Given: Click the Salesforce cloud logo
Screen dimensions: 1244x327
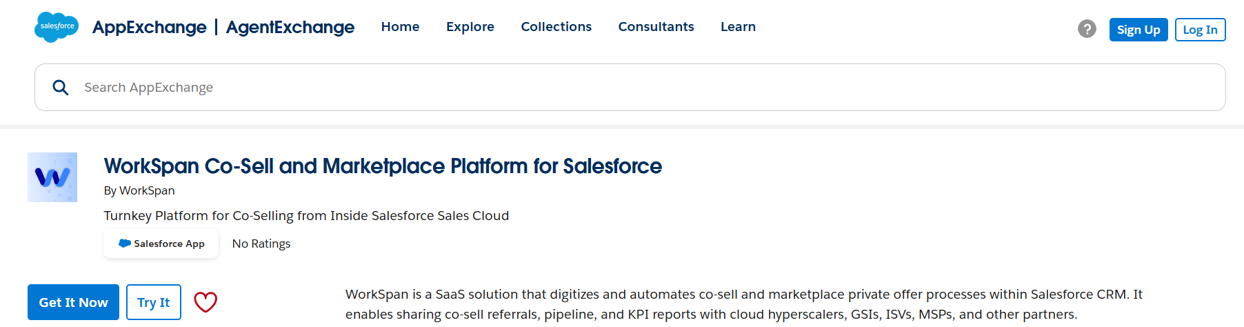Looking at the screenshot, I should (x=57, y=27).
